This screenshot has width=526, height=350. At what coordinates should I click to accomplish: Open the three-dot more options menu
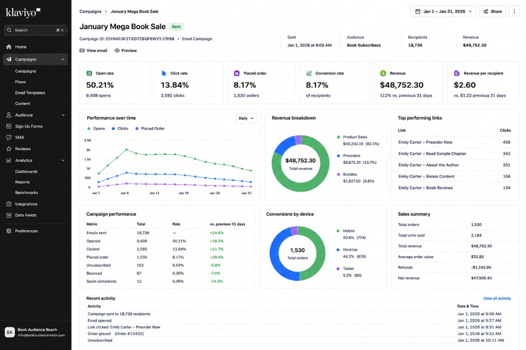(x=514, y=11)
